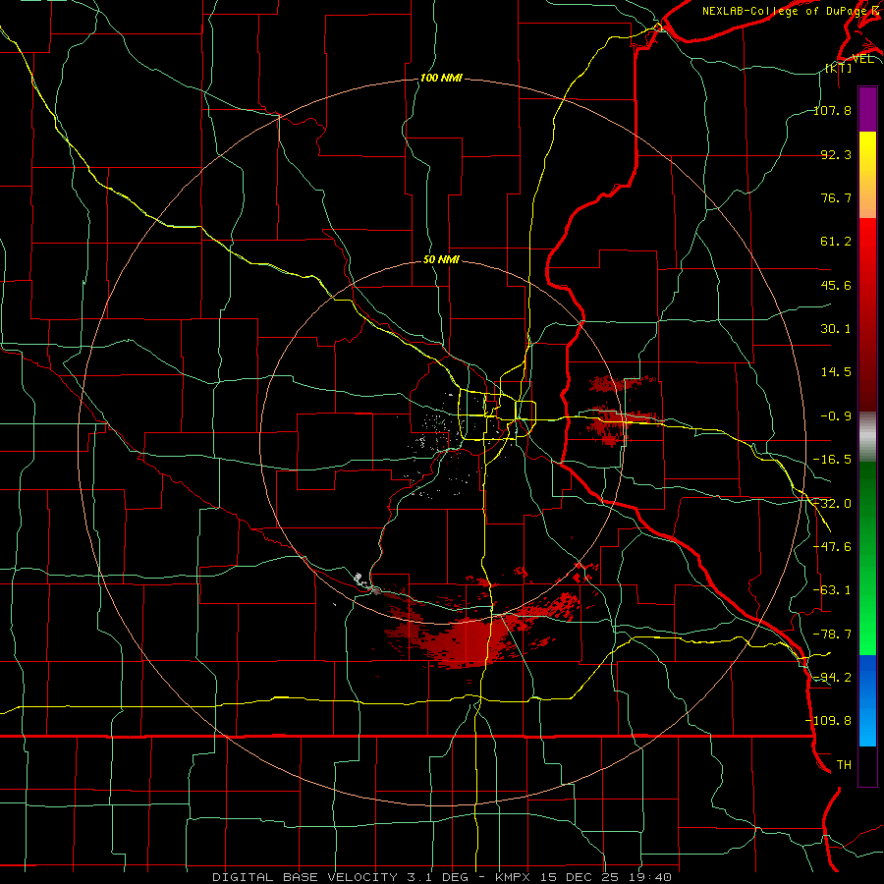Click the -63.1 value on velocity scale
The image size is (884, 884).
coord(833,590)
